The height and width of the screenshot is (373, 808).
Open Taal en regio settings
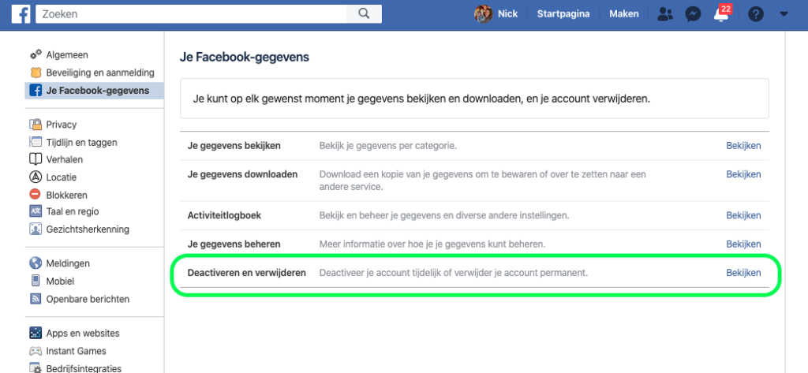tap(73, 211)
